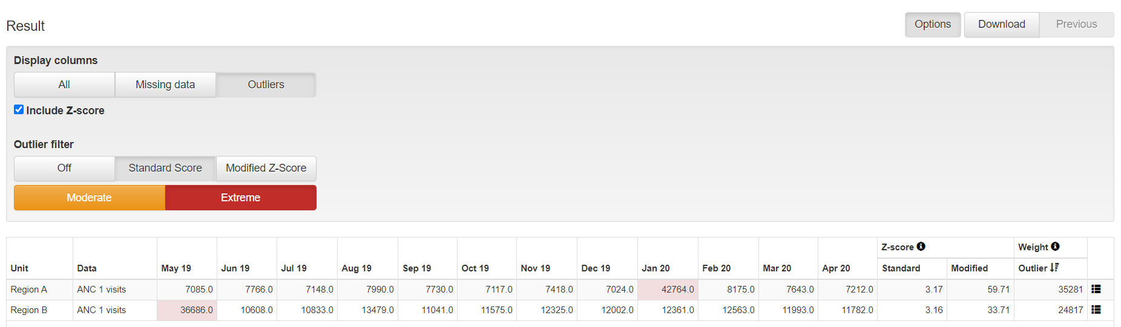The height and width of the screenshot is (327, 1121).
Task: Click the Z-score info icon
Action: tap(921, 247)
